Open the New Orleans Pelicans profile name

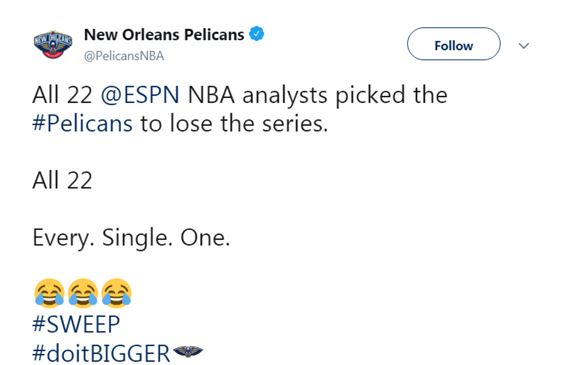(164, 34)
